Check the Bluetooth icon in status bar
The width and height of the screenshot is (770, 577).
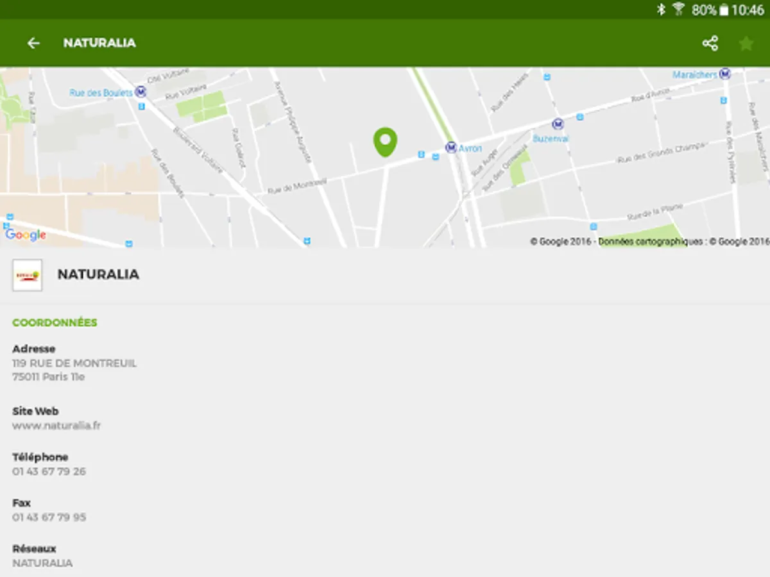pos(661,10)
